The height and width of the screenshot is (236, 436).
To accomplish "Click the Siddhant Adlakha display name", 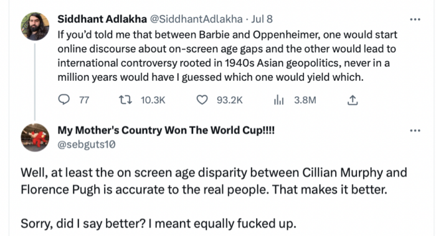I will point(102,19).
